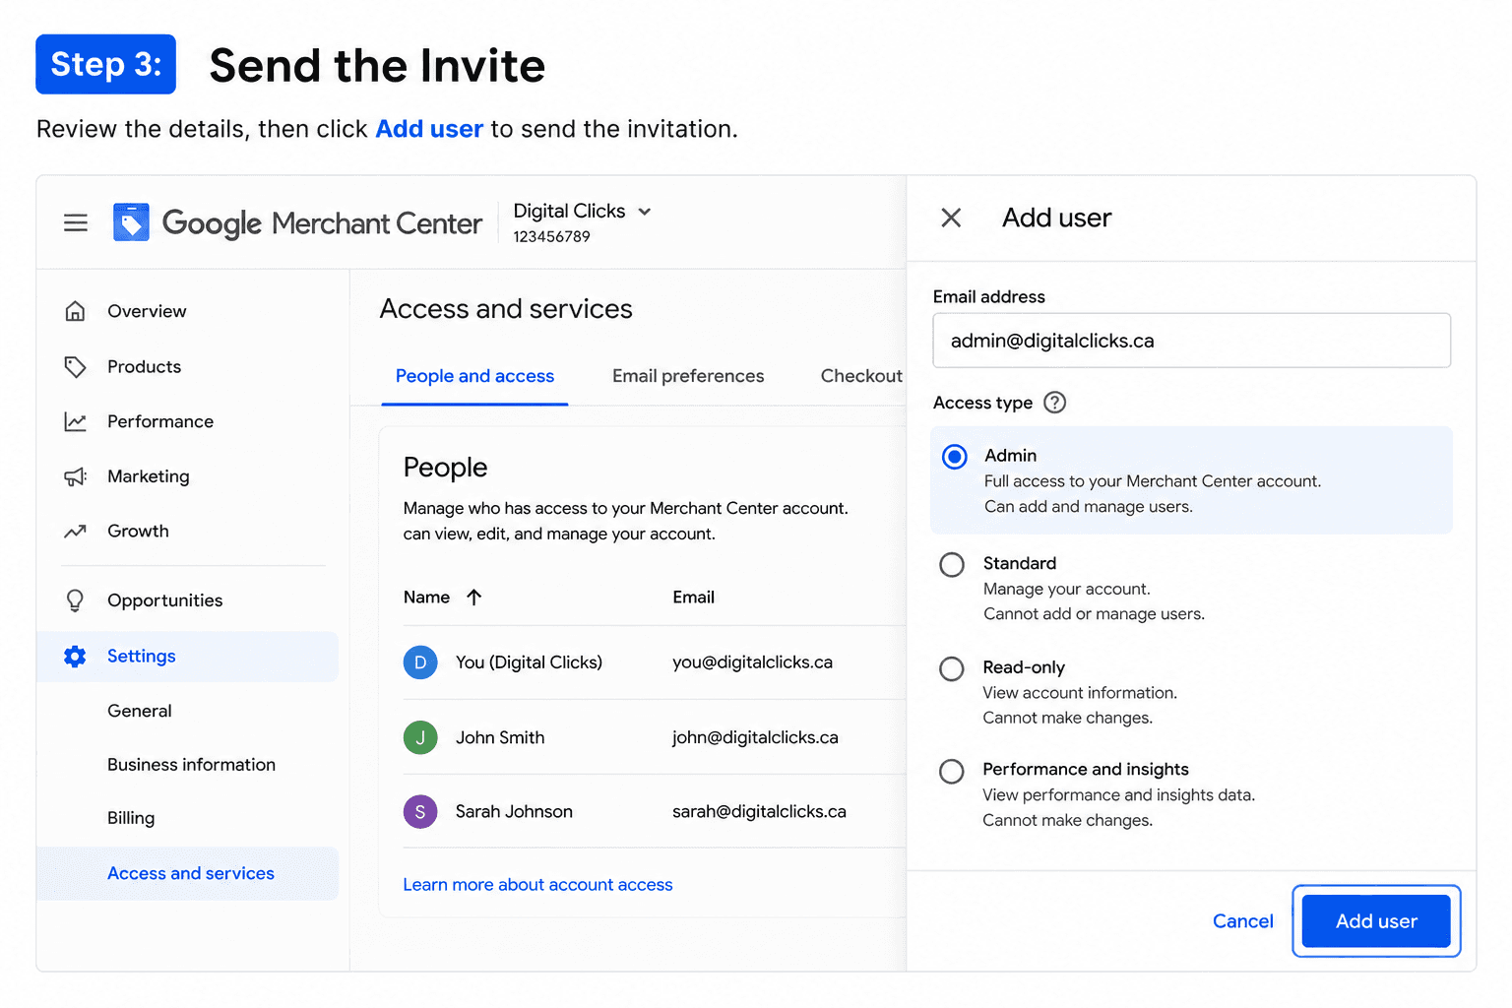Click the Marketing megaphone icon

[x=75, y=476]
